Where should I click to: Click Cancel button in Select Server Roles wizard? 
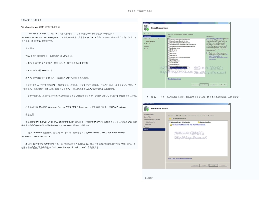tap(223, 85)
